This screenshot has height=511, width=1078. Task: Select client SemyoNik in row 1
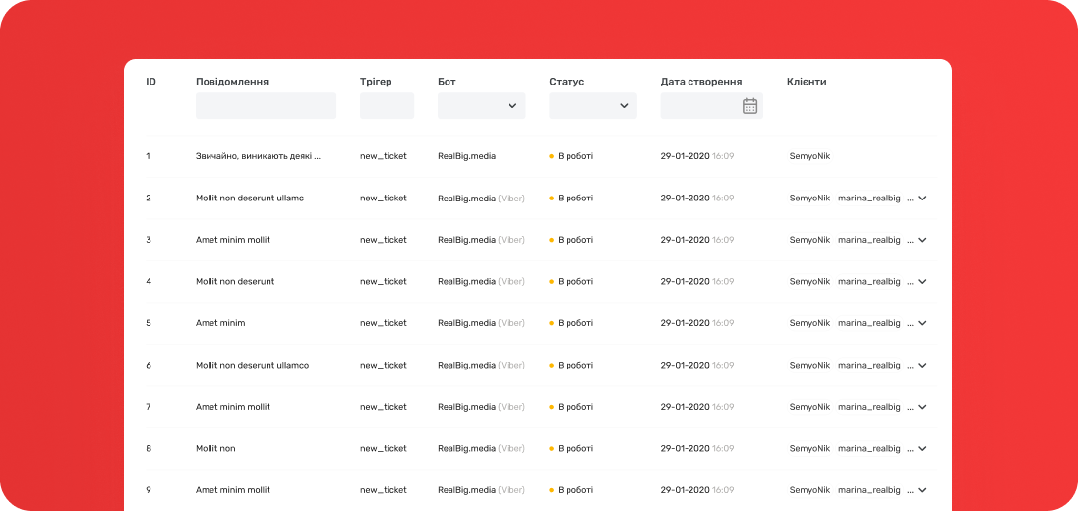point(809,156)
